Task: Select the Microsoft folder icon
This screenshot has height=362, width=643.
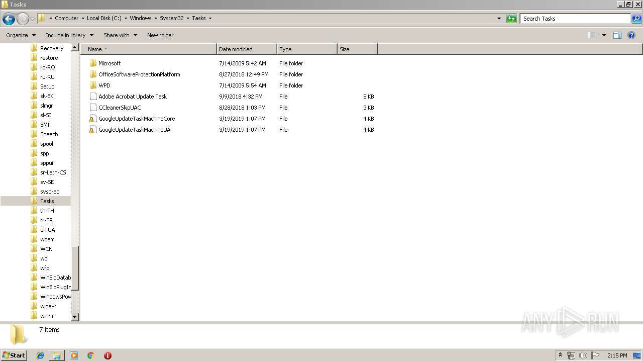Action: (x=93, y=63)
